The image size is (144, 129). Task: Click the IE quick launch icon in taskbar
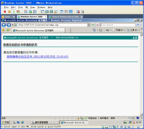23,122
